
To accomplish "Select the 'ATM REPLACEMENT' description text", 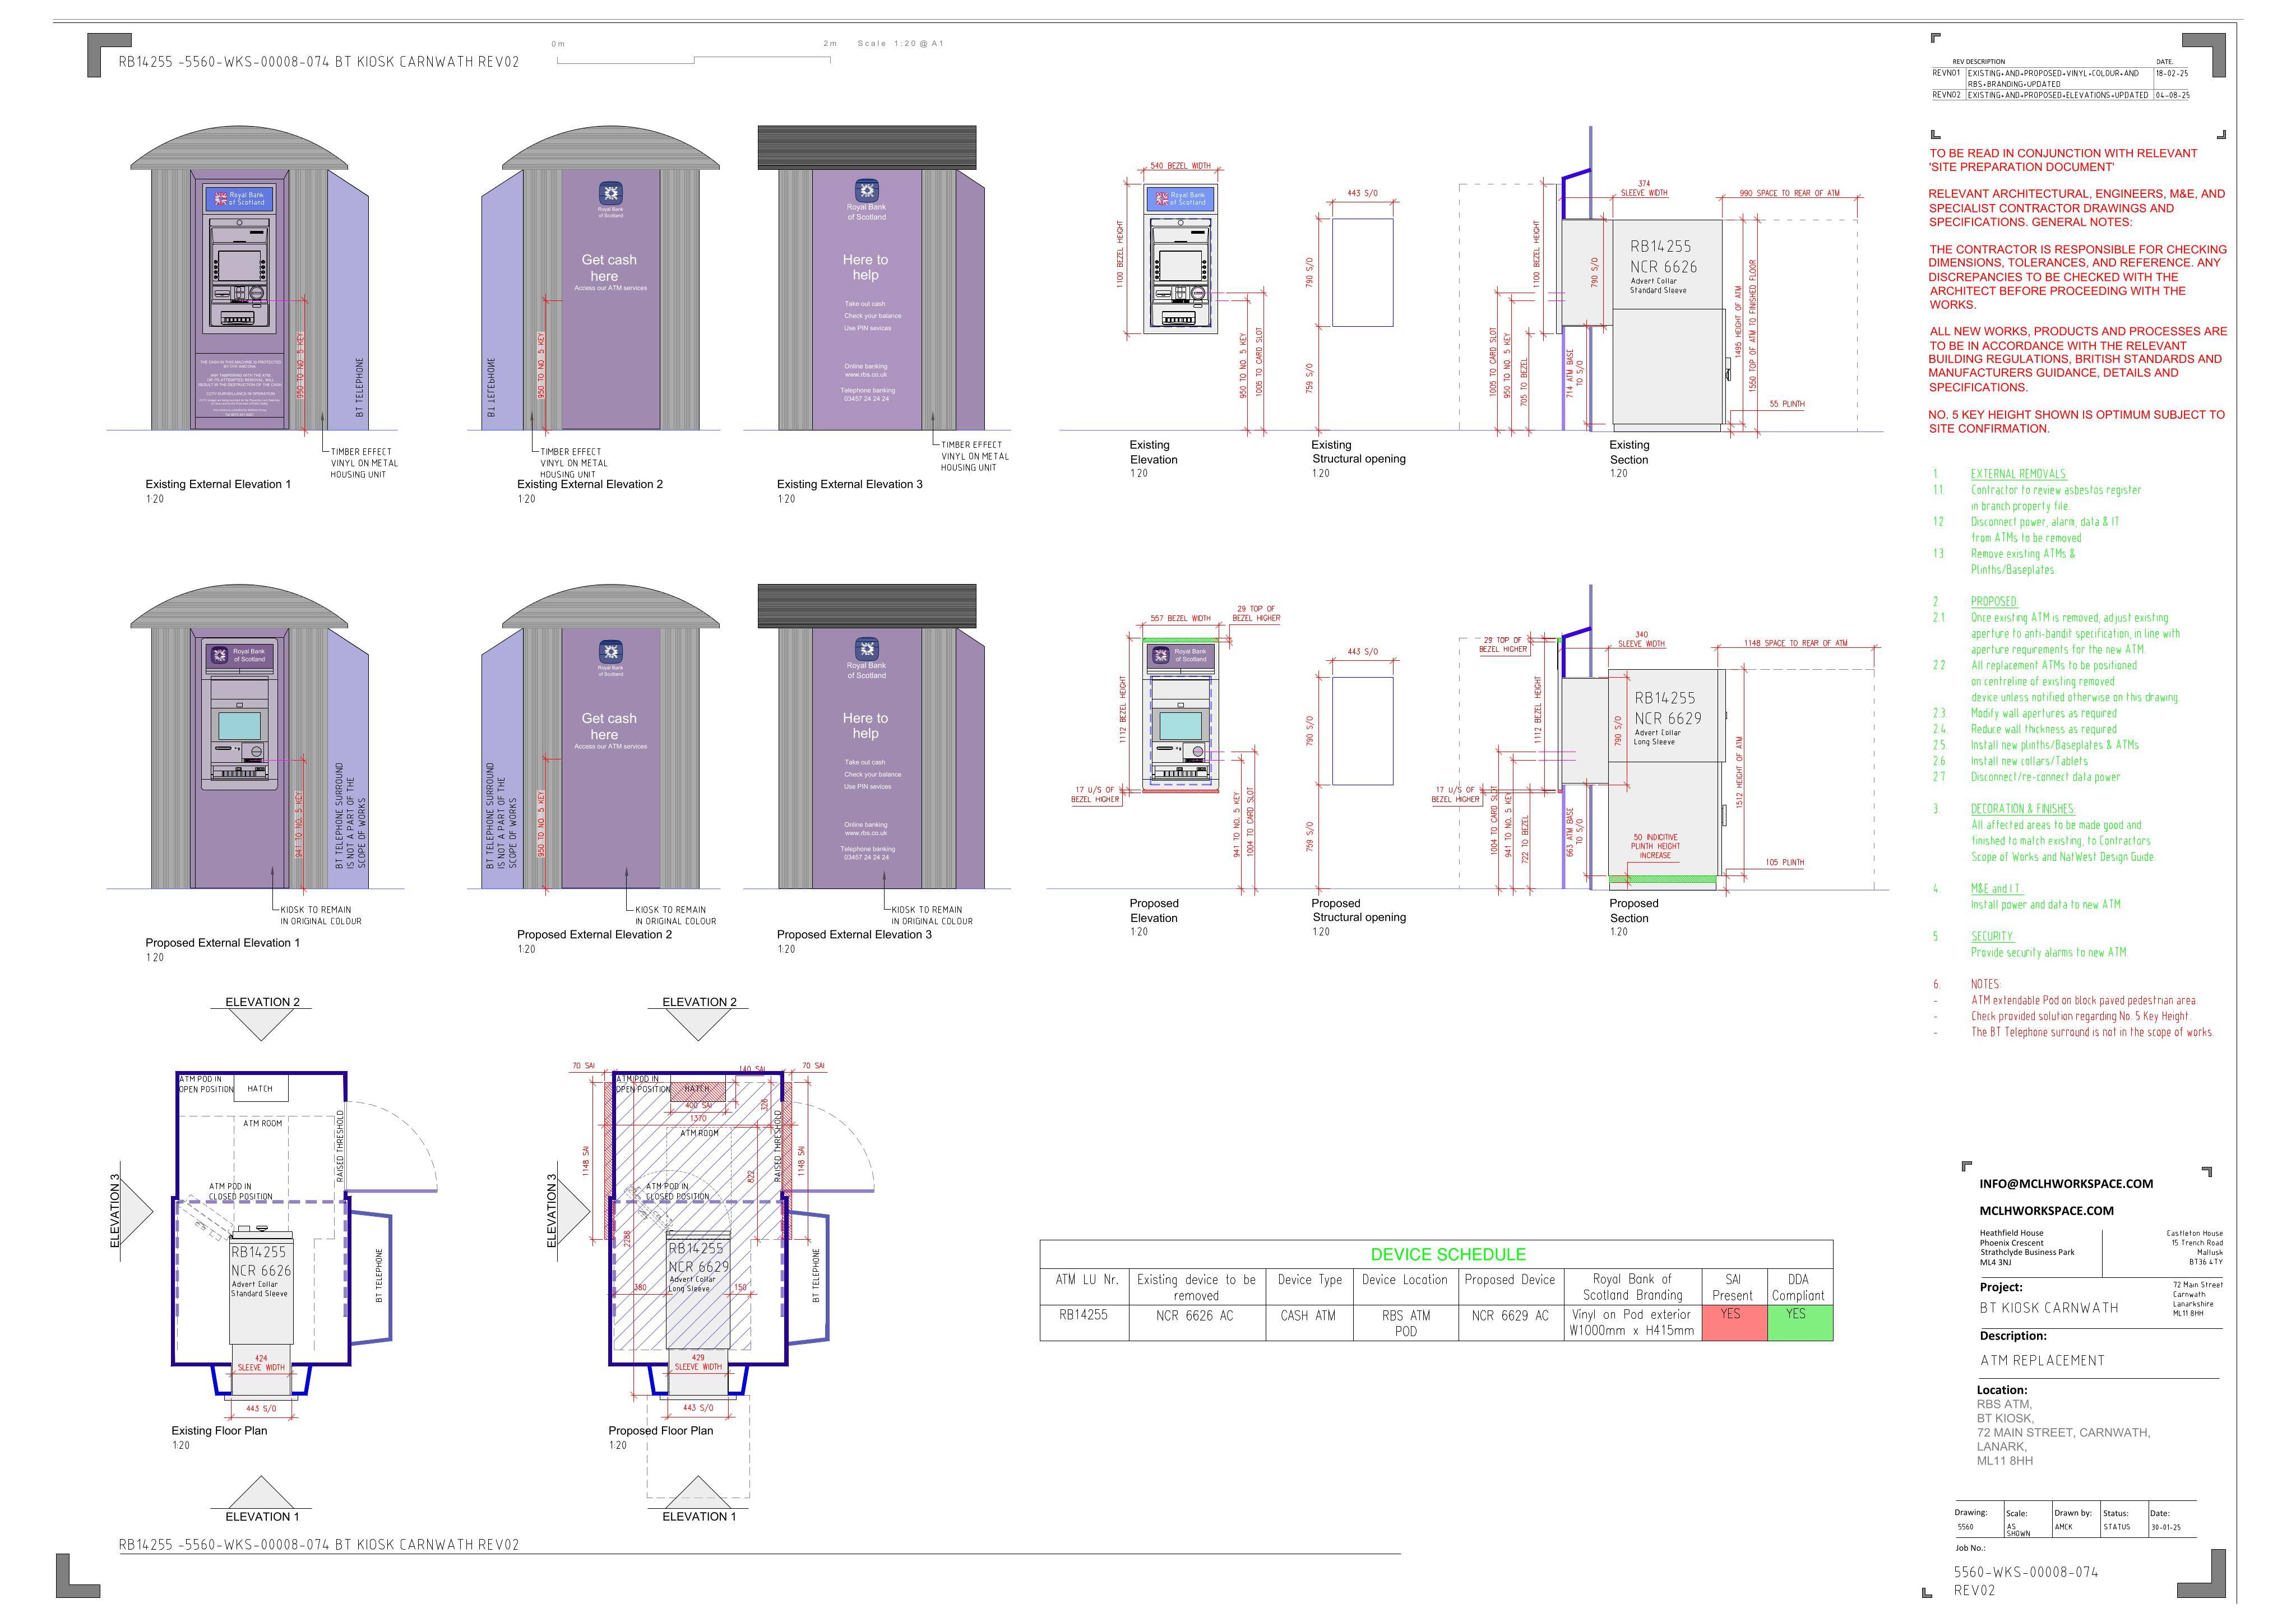I will coord(2042,1360).
